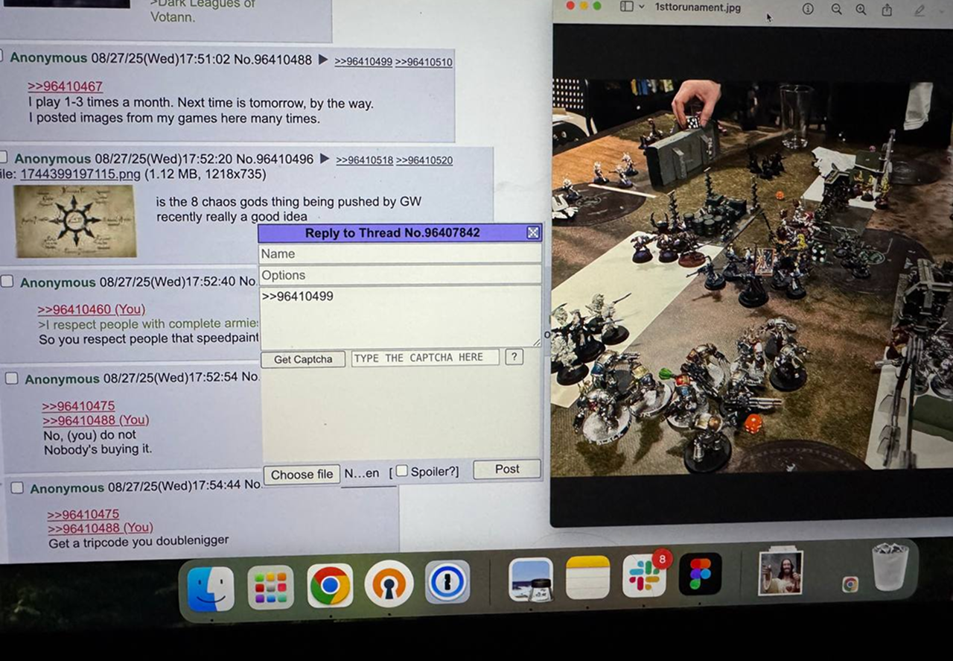
Task: Click the Options field in the reply form
Action: pos(400,275)
